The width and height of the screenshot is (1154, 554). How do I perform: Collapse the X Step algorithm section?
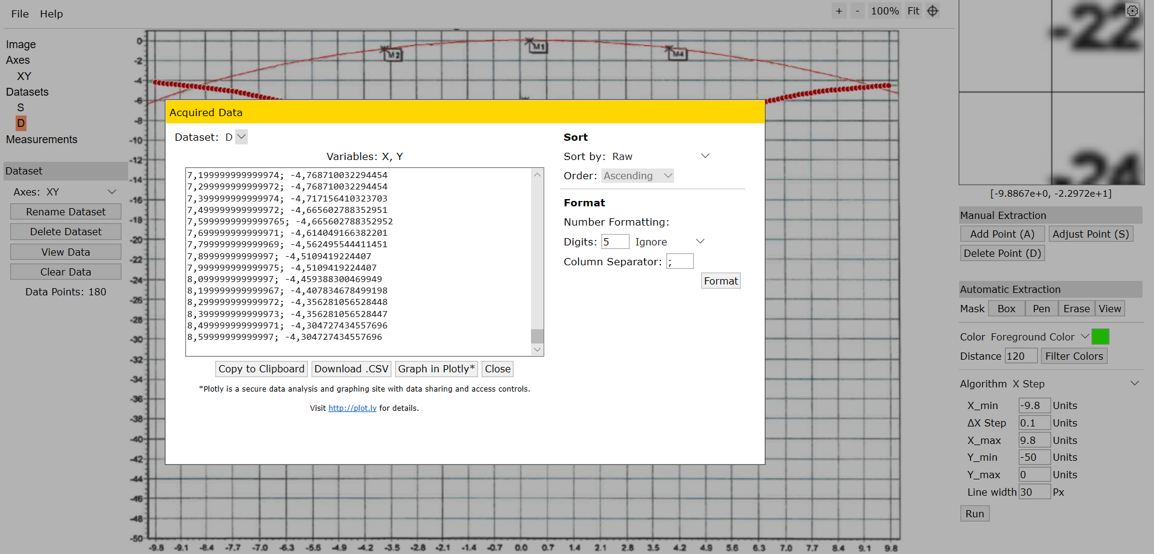coord(1135,383)
